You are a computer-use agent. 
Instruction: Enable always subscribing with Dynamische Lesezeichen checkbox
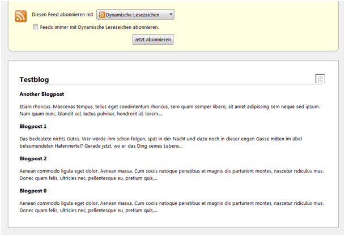[36, 27]
